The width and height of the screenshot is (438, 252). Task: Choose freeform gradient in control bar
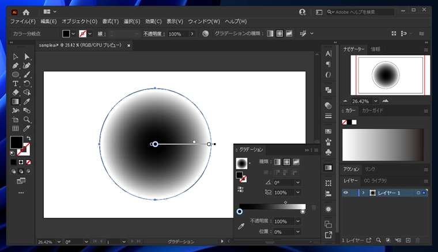pos(289,34)
